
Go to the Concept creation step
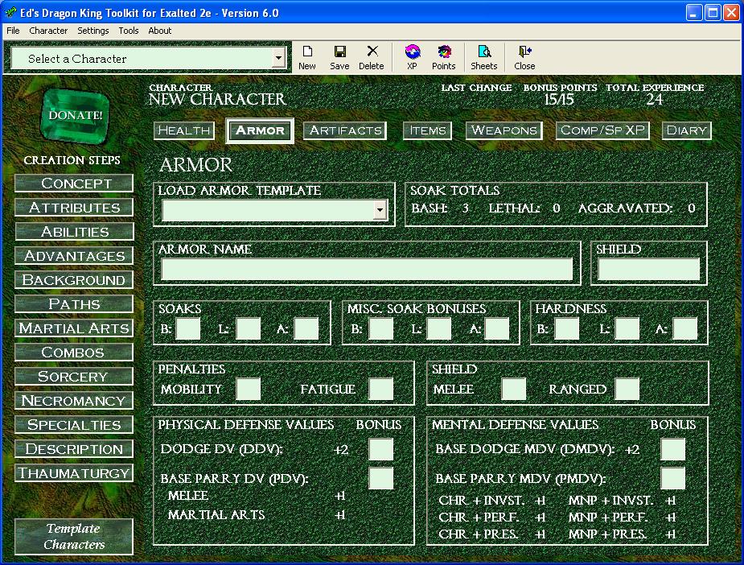(74, 184)
